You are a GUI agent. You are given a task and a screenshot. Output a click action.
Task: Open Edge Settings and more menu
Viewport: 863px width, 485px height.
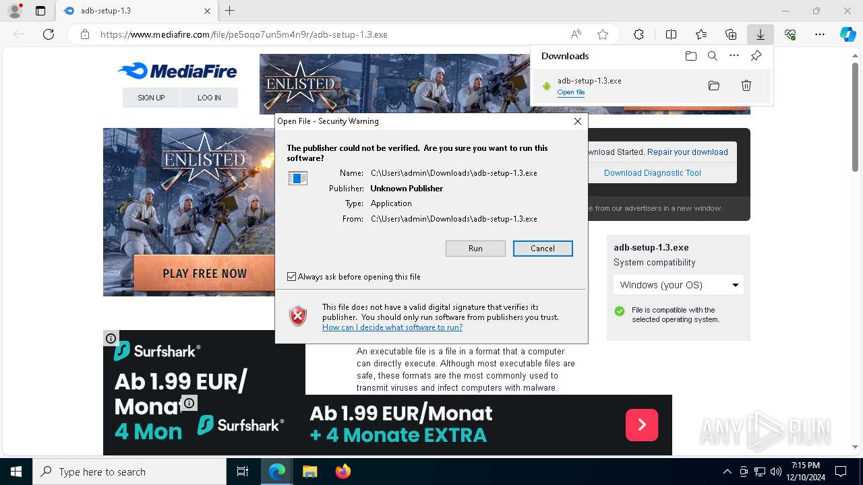[820, 34]
